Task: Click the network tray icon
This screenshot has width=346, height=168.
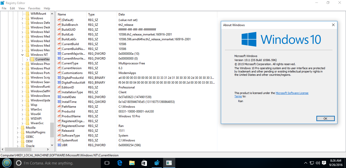Action: pos(312,163)
